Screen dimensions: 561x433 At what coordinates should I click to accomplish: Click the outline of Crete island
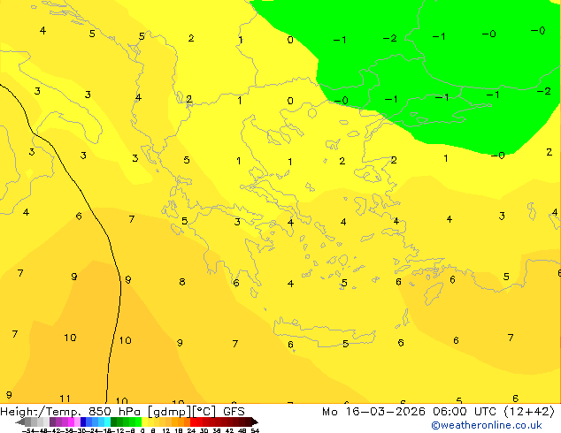point(324,332)
